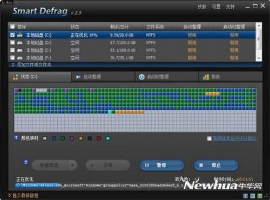Check the 本地磁盘 (F:) checkbox

tap(12, 58)
